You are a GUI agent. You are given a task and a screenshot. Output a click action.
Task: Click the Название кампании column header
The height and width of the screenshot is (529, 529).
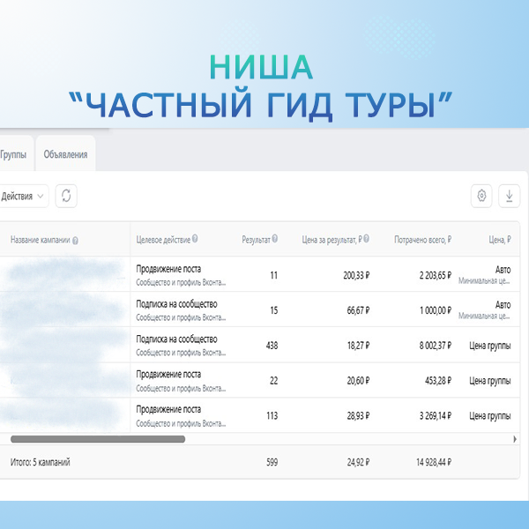[41, 240]
